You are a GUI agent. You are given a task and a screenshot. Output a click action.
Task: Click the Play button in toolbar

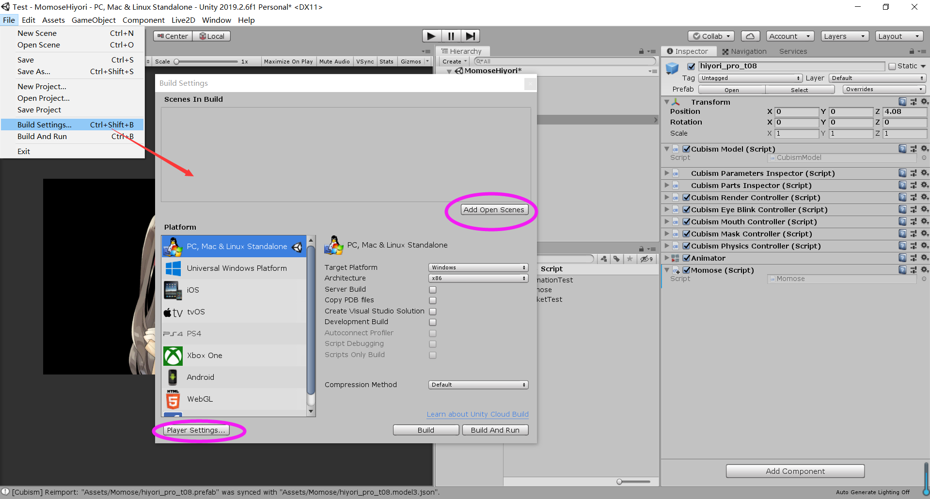click(x=431, y=36)
